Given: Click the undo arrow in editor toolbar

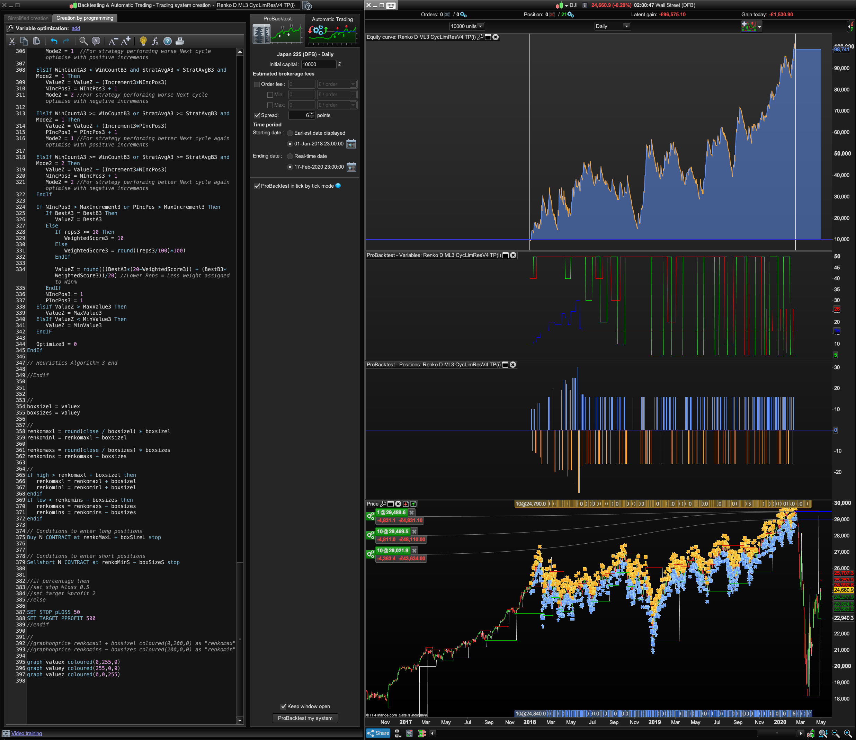Looking at the screenshot, I should [x=54, y=41].
